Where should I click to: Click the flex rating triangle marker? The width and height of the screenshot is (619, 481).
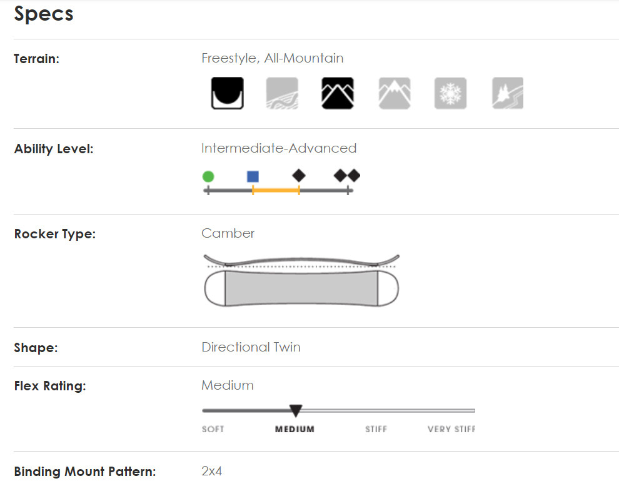296,410
